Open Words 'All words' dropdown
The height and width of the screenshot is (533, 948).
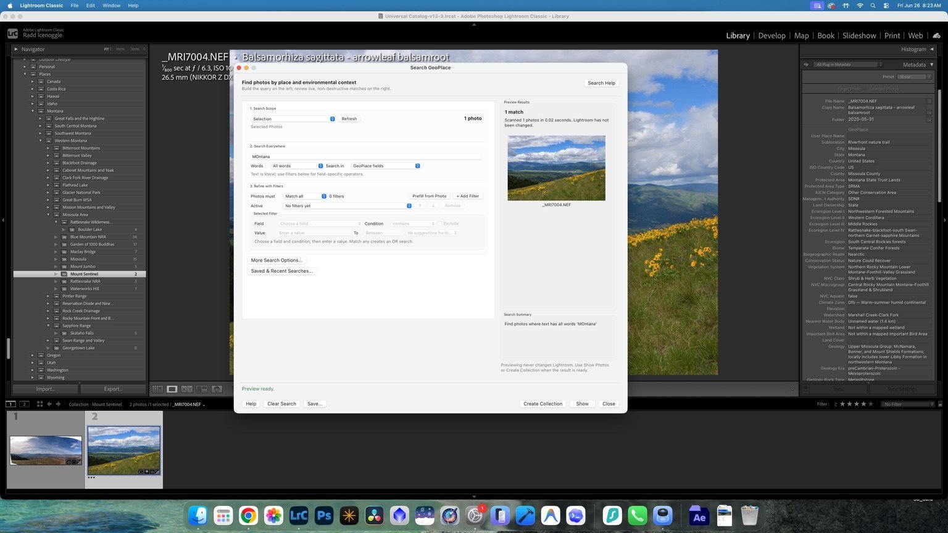297,166
